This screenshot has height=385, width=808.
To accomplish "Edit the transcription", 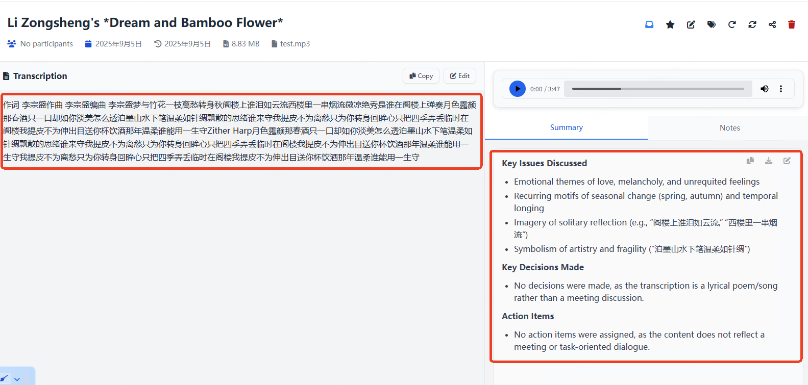I will click(460, 76).
